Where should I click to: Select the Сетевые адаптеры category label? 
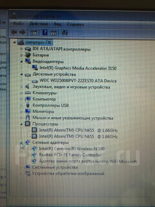pyautogui.click(x=50, y=143)
